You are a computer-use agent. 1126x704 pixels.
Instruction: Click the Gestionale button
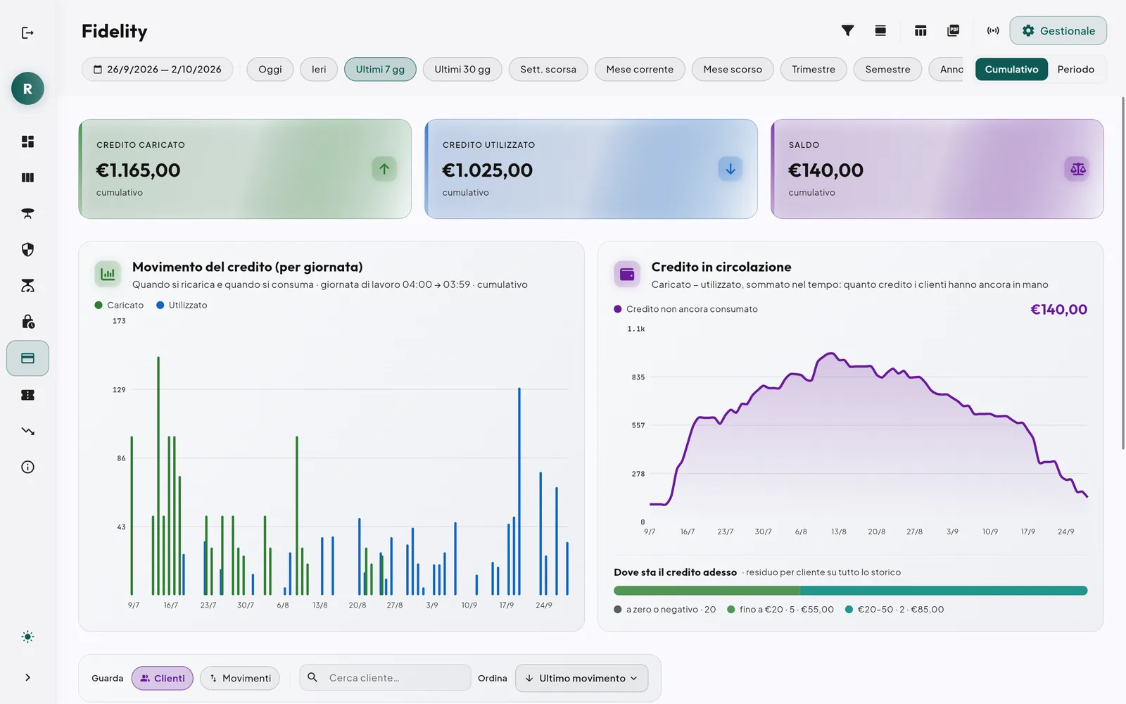click(x=1058, y=30)
